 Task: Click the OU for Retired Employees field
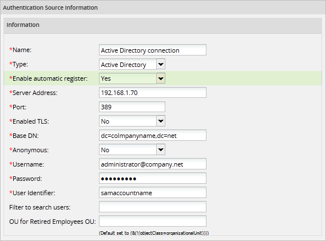coord(153,221)
